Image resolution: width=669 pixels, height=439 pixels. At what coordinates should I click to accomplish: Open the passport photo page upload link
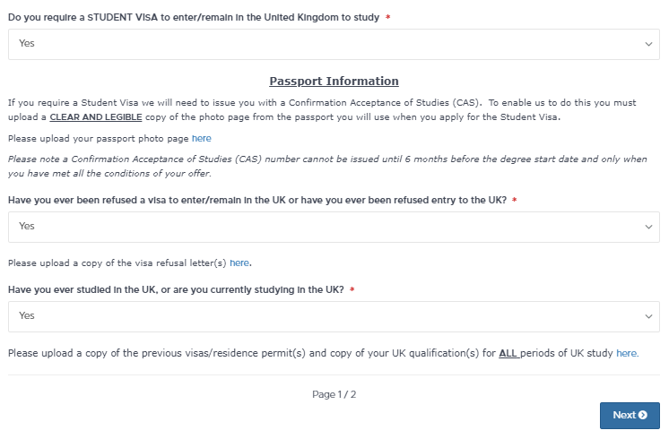point(202,139)
